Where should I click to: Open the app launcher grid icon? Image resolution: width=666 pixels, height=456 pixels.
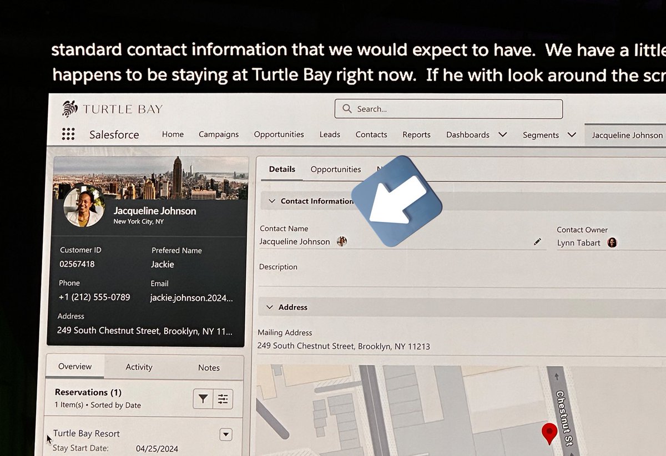click(68, 134)
